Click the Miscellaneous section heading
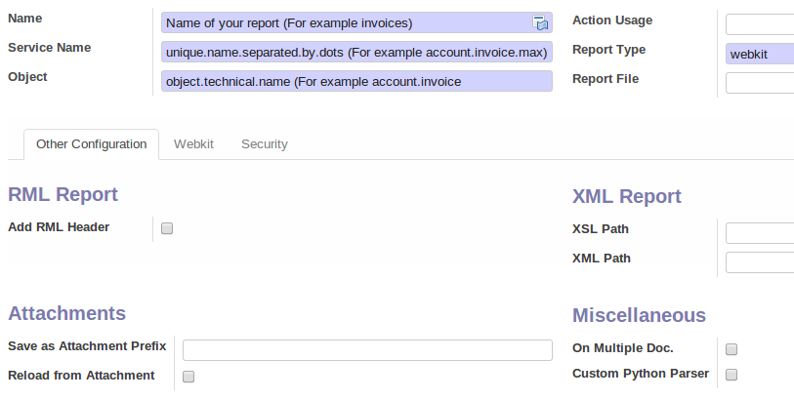 pyautogui.click(x=639, y=315)
